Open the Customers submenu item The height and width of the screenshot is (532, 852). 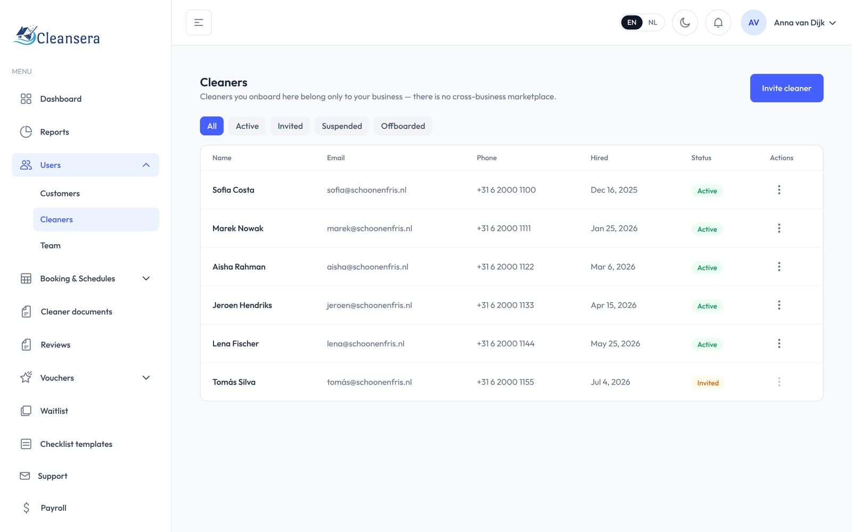point(96,194)
